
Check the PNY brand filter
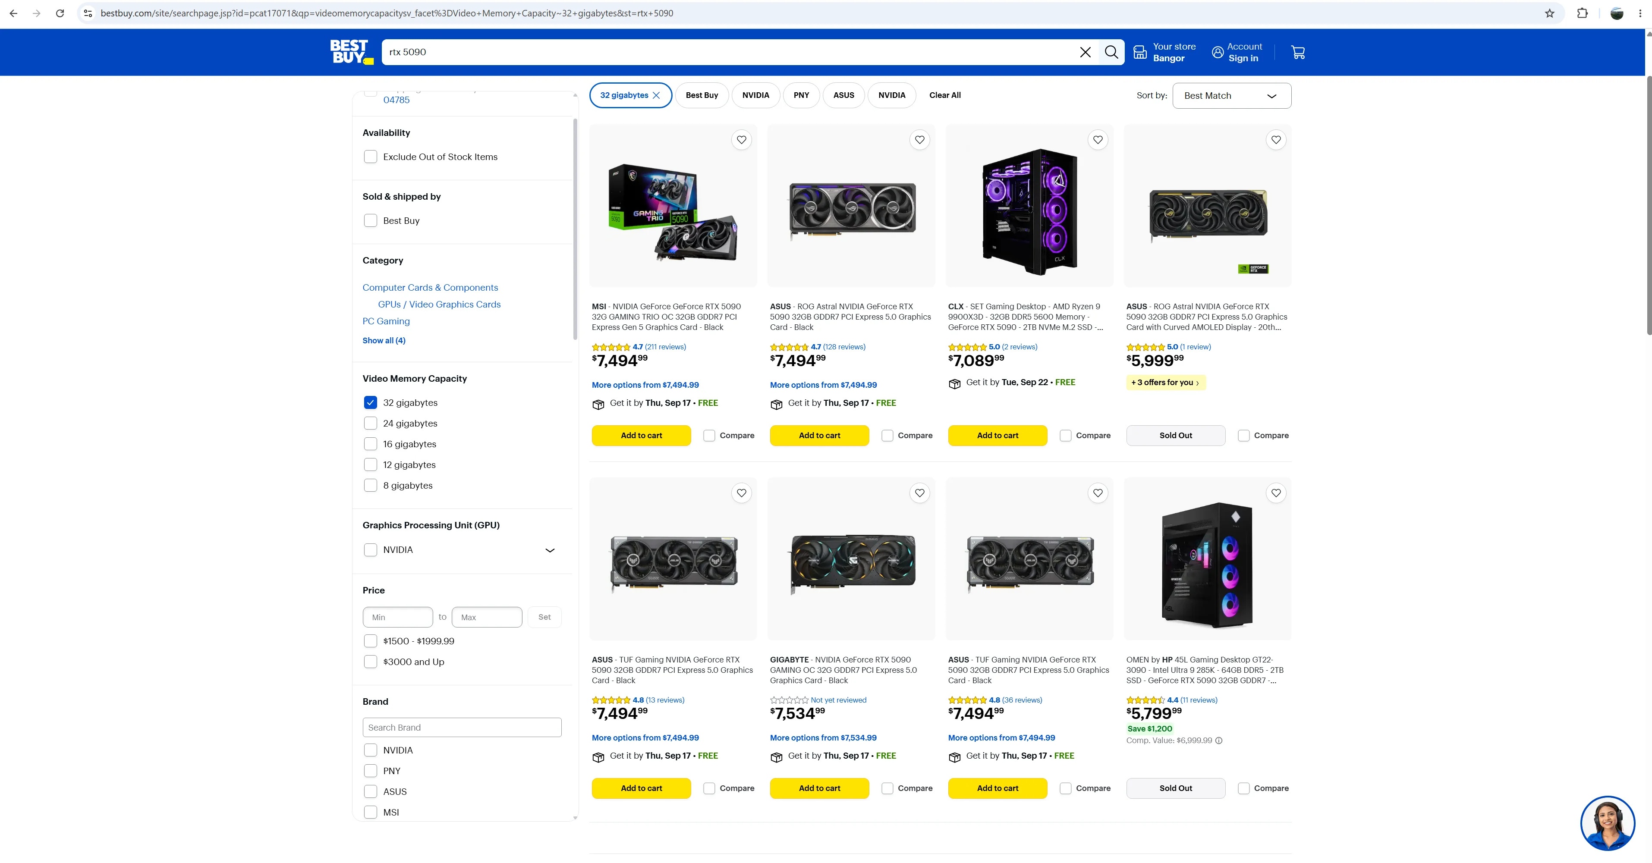pyautogui.click(x=371, y=771)
